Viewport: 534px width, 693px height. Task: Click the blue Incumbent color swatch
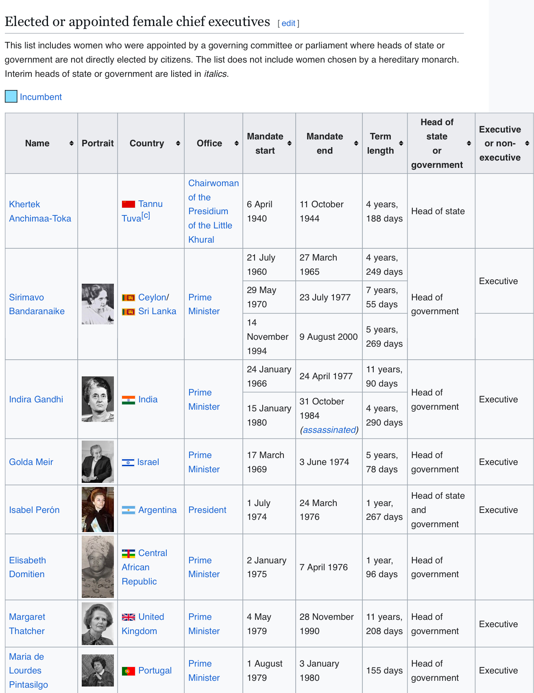[11, 97]
